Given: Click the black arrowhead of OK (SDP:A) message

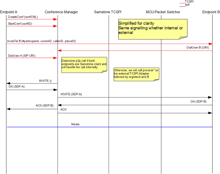Looking at the screenshot, I should coord(55,90).
